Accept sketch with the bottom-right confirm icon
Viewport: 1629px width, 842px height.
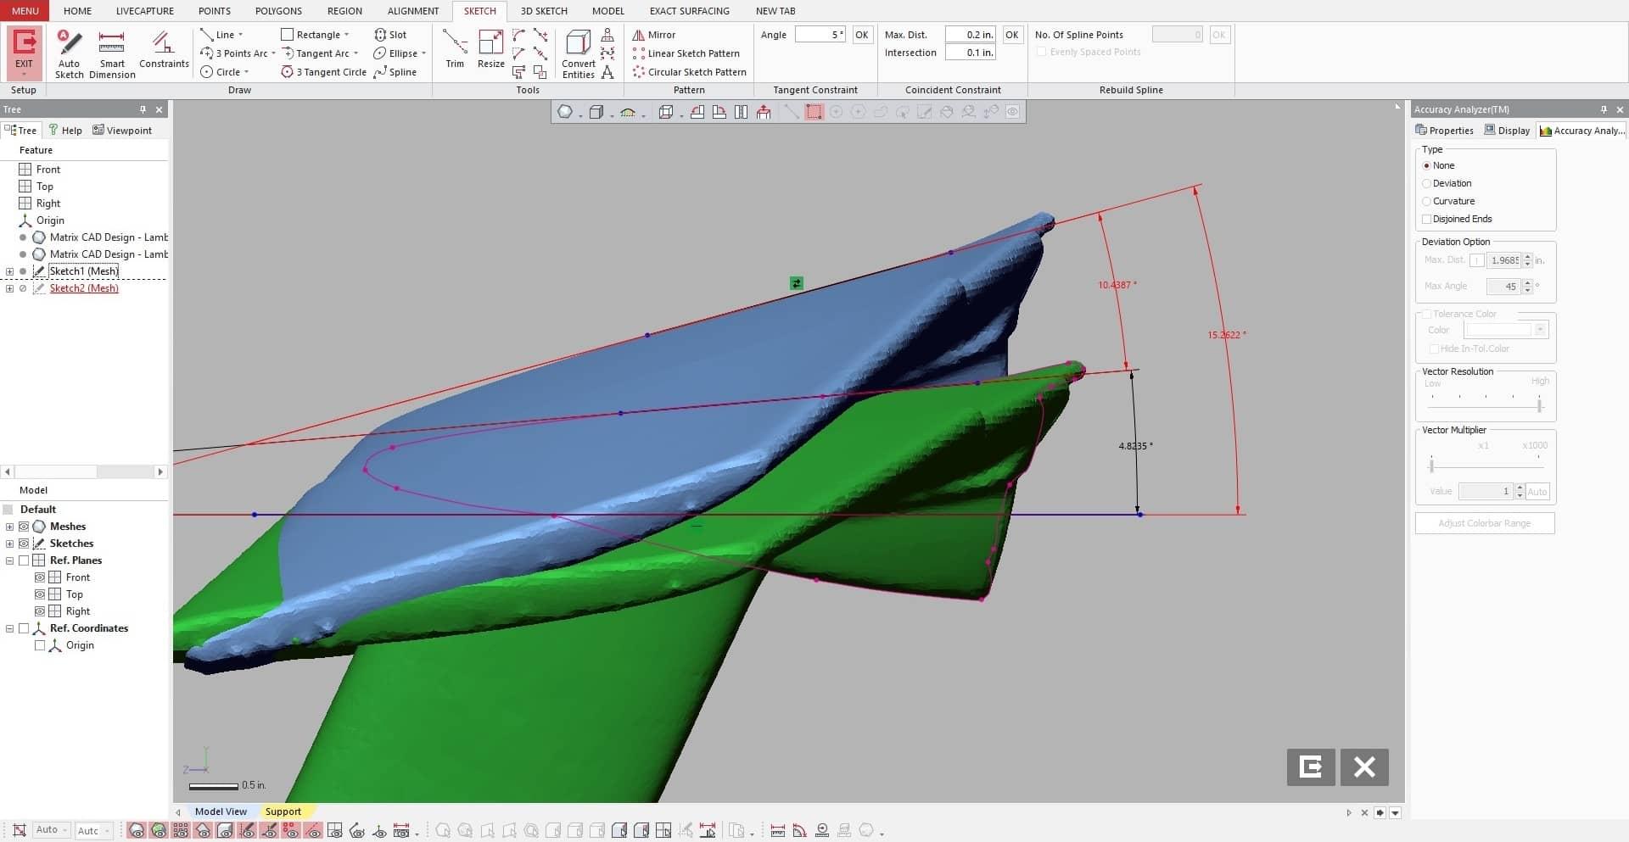coord(1311,767)
